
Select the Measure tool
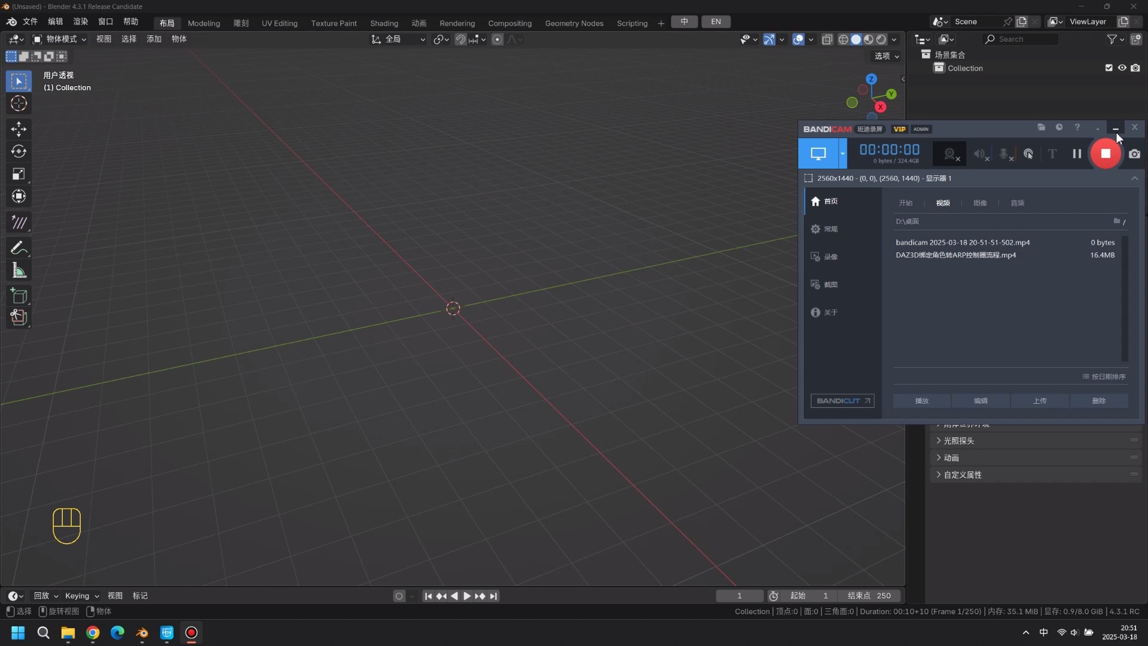coord(19,270)
